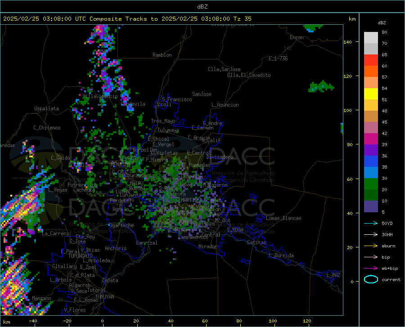Click the 'La_Carrera' map label
The width and height of the screenshot is (405, 327).
point(55,233)
